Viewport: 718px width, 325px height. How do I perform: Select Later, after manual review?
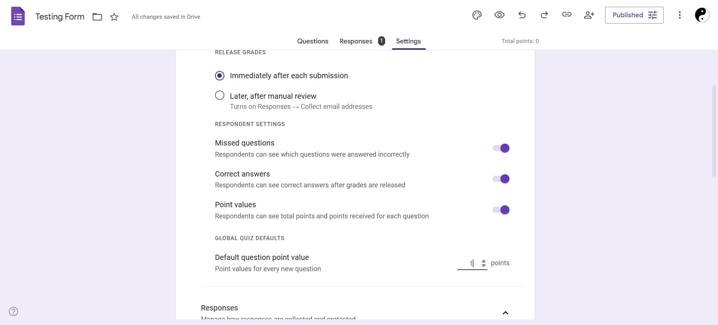coord(220,96)
